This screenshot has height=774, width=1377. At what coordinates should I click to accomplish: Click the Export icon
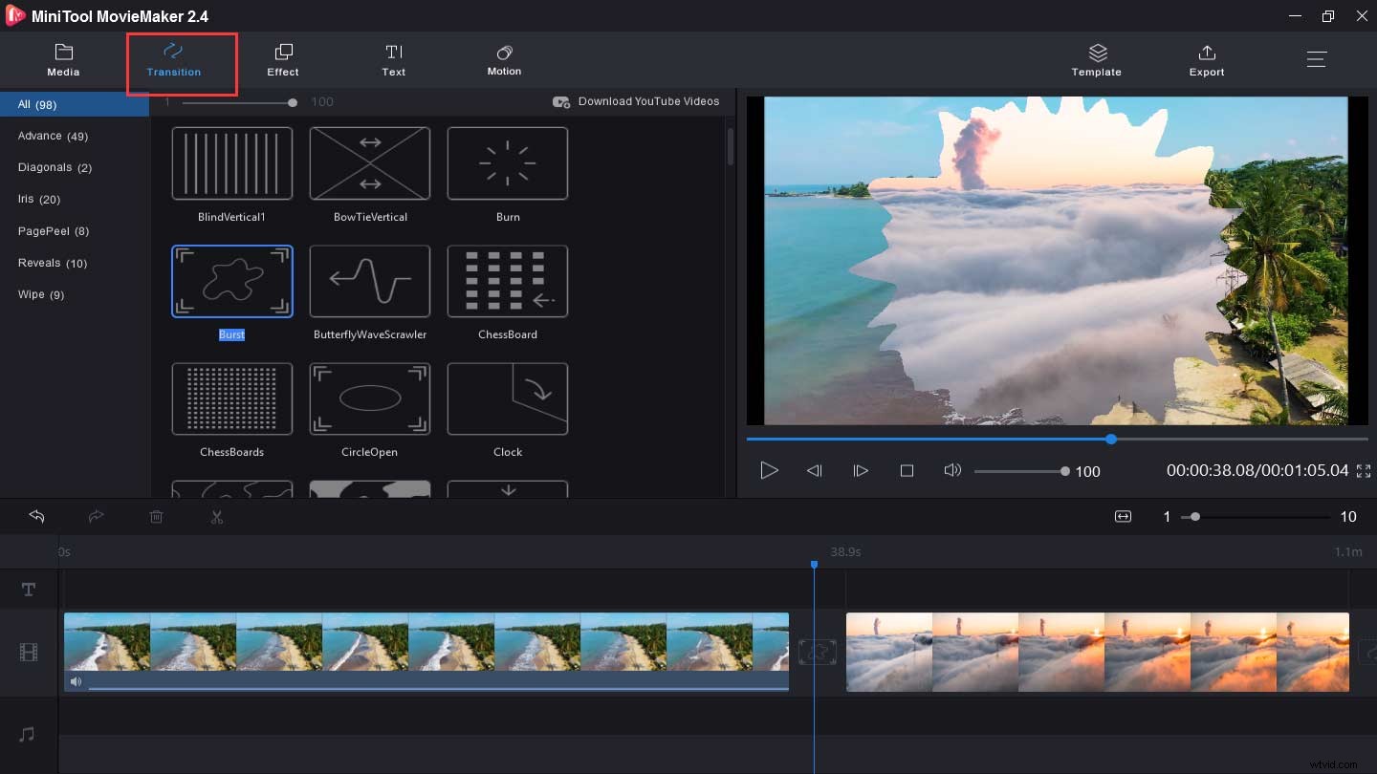click(x=1206, y=59)
